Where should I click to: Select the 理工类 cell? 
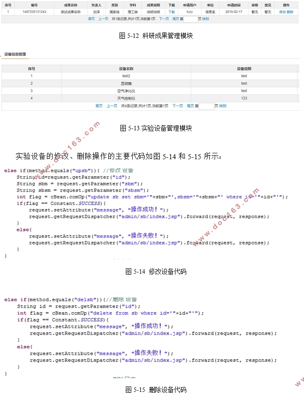coord(133,12)
